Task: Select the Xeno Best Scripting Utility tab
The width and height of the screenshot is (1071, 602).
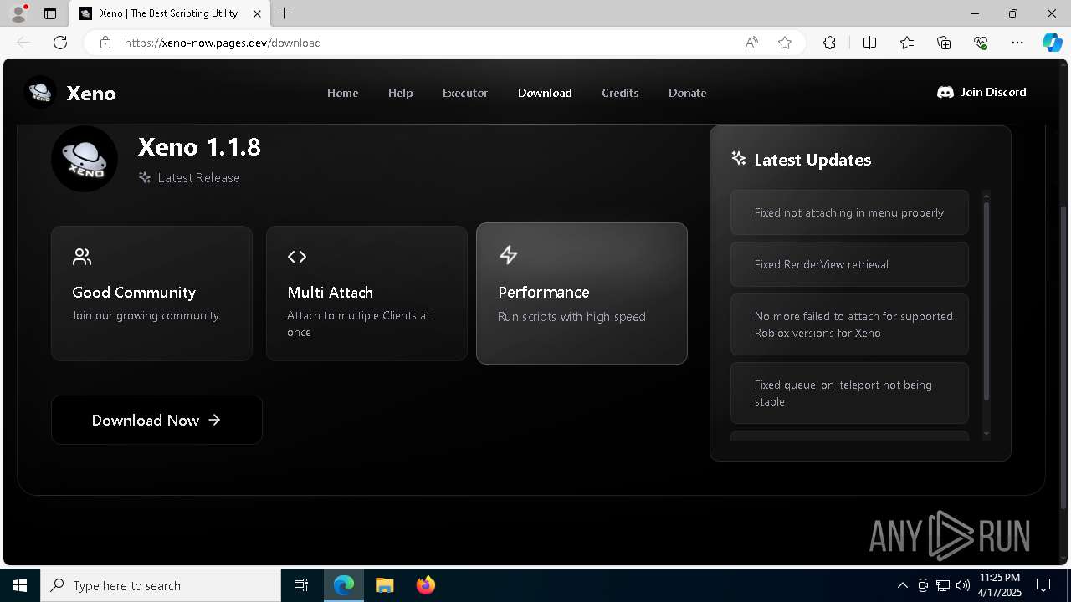Action: click(x=170, y=13)
